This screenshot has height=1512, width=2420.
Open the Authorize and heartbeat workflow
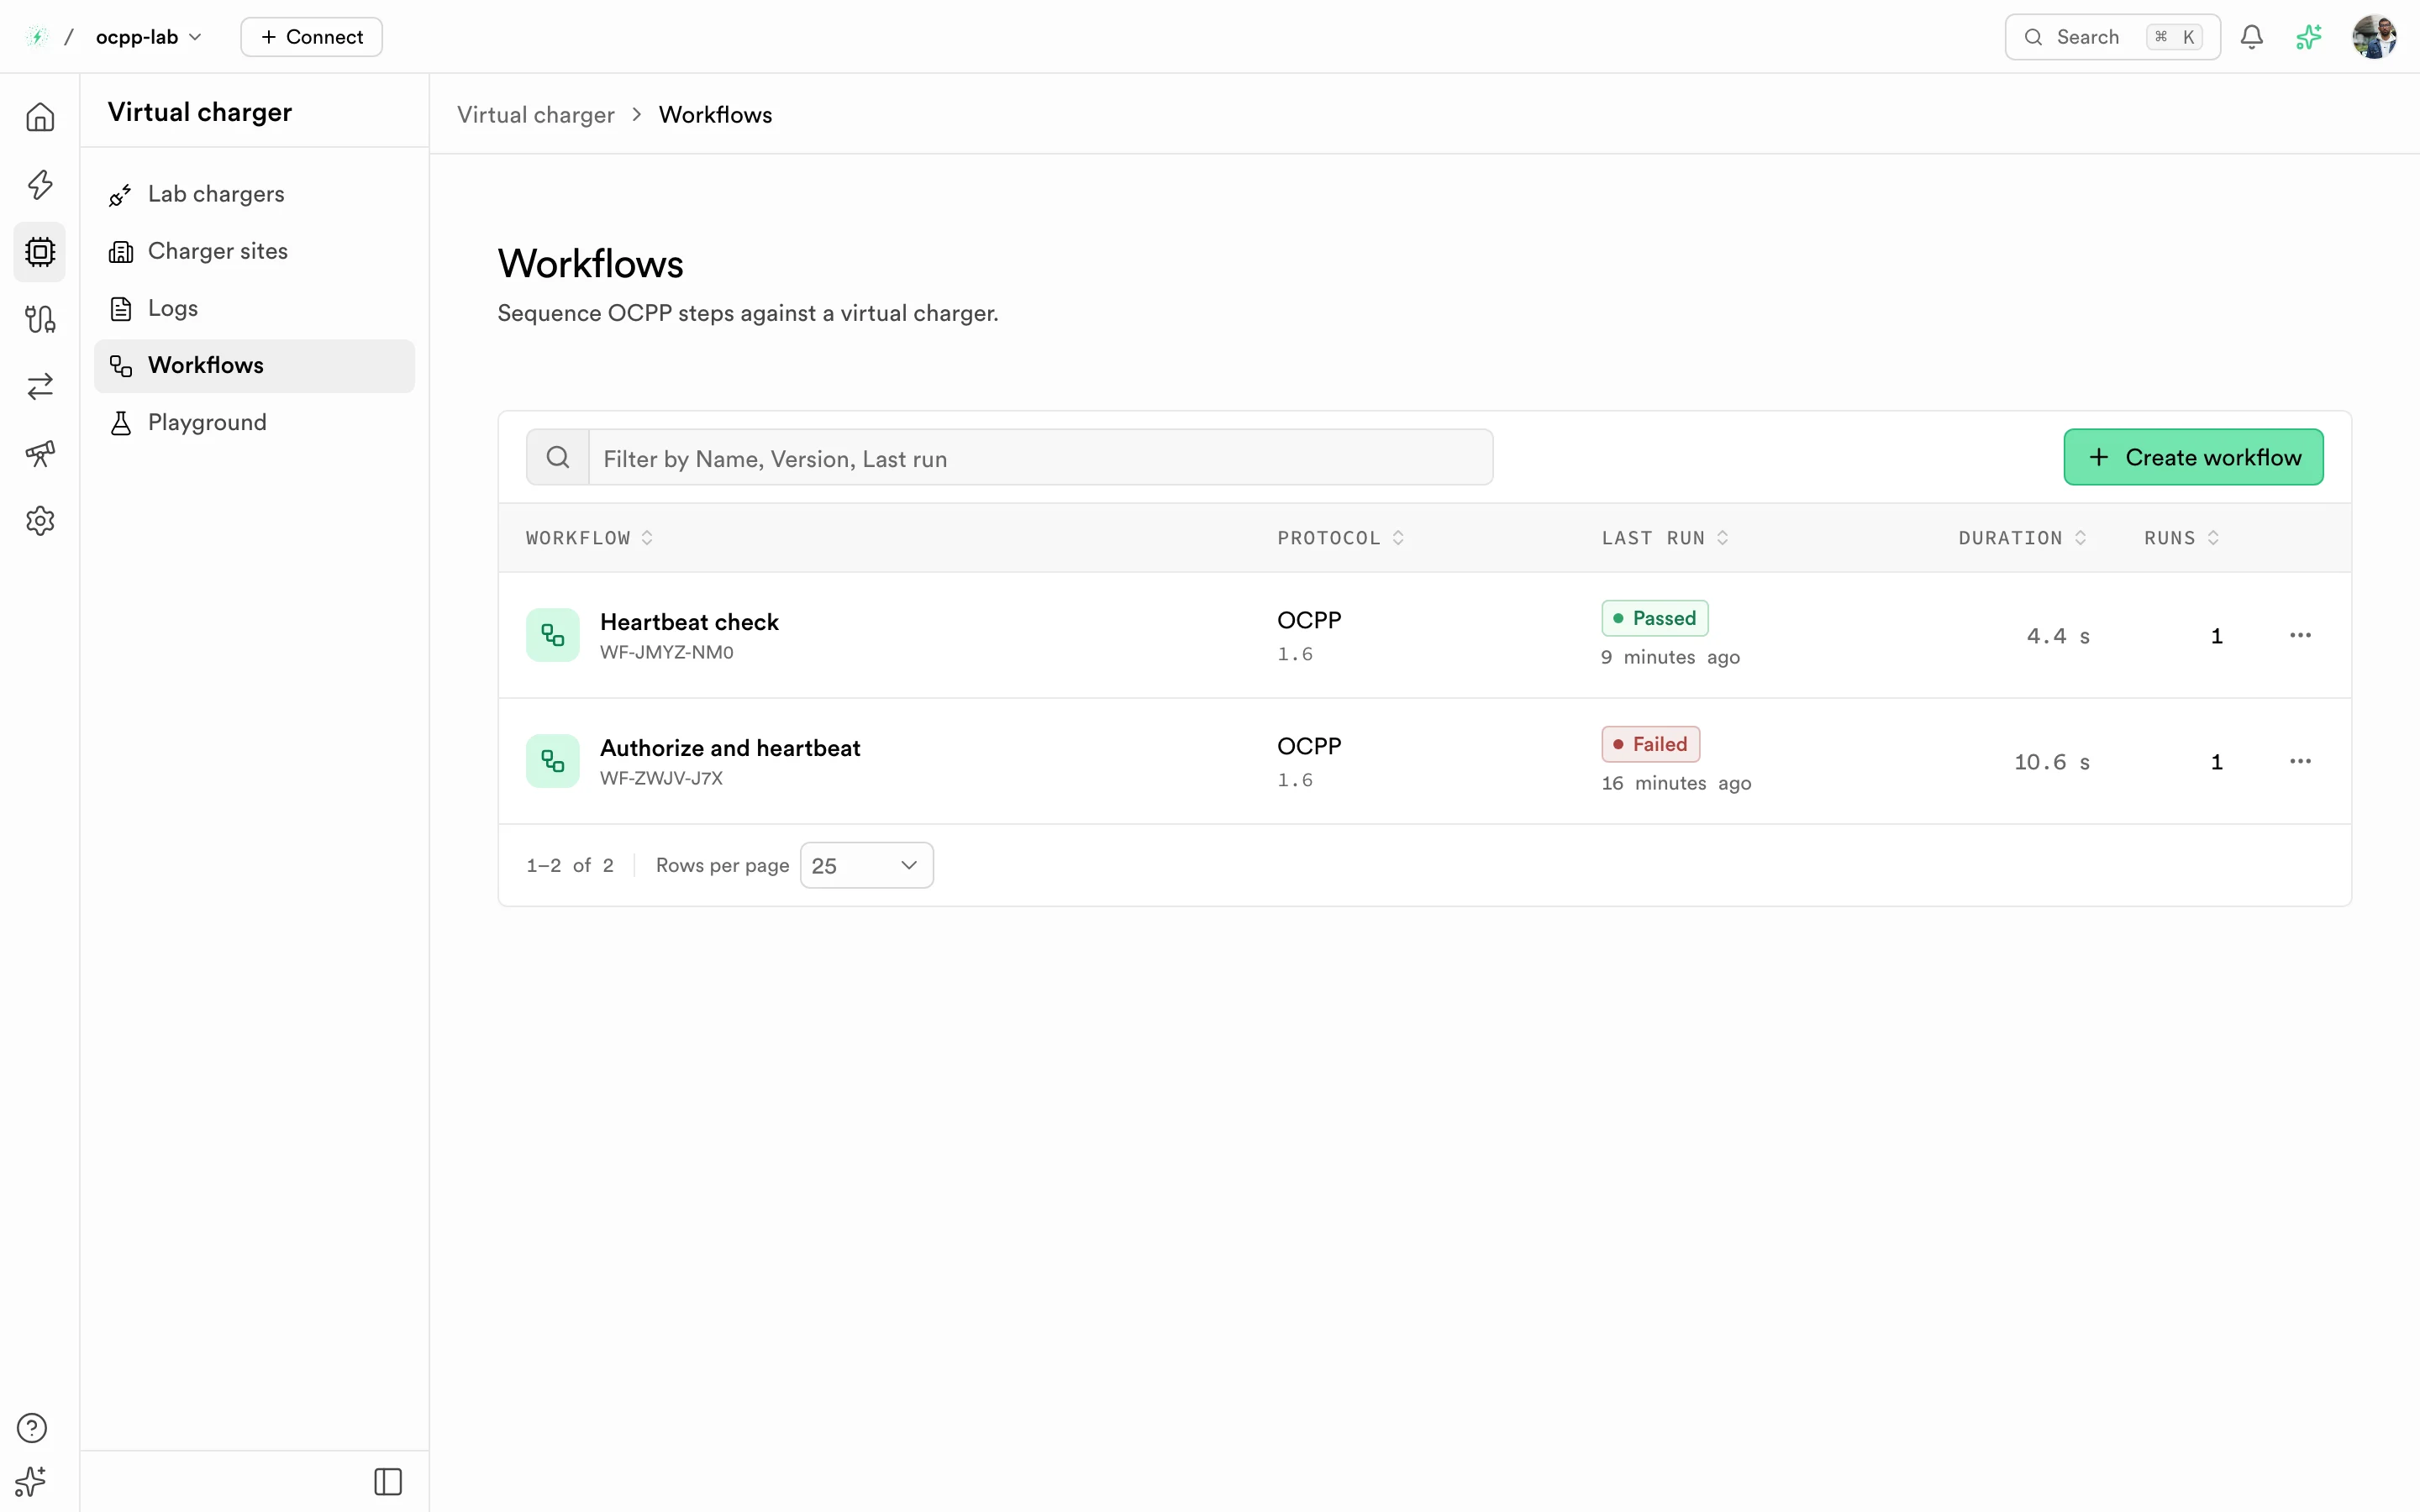pos(730,748)
